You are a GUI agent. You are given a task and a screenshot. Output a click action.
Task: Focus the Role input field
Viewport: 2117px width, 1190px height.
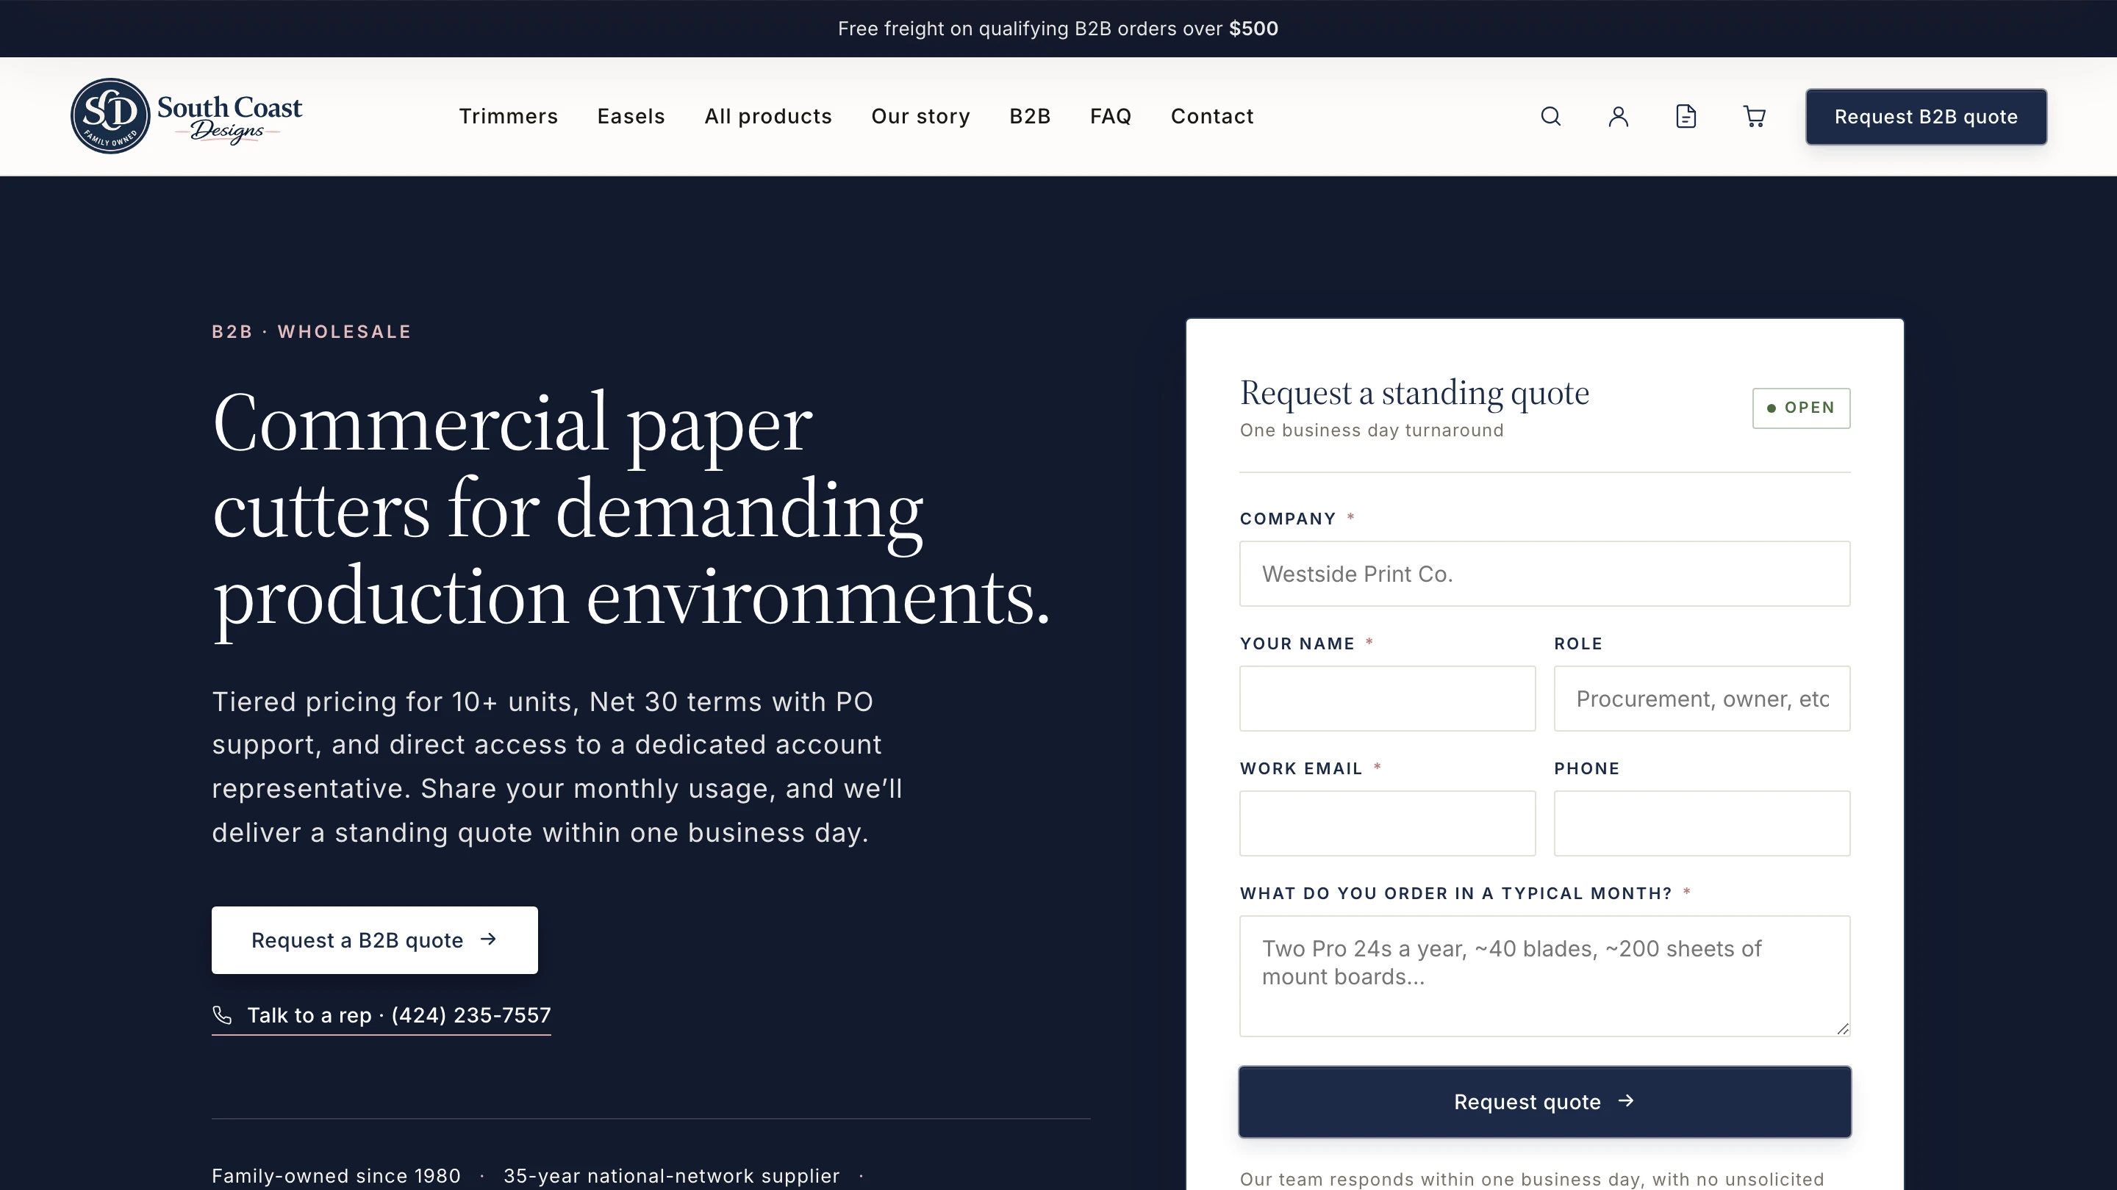click(1702, 699)
